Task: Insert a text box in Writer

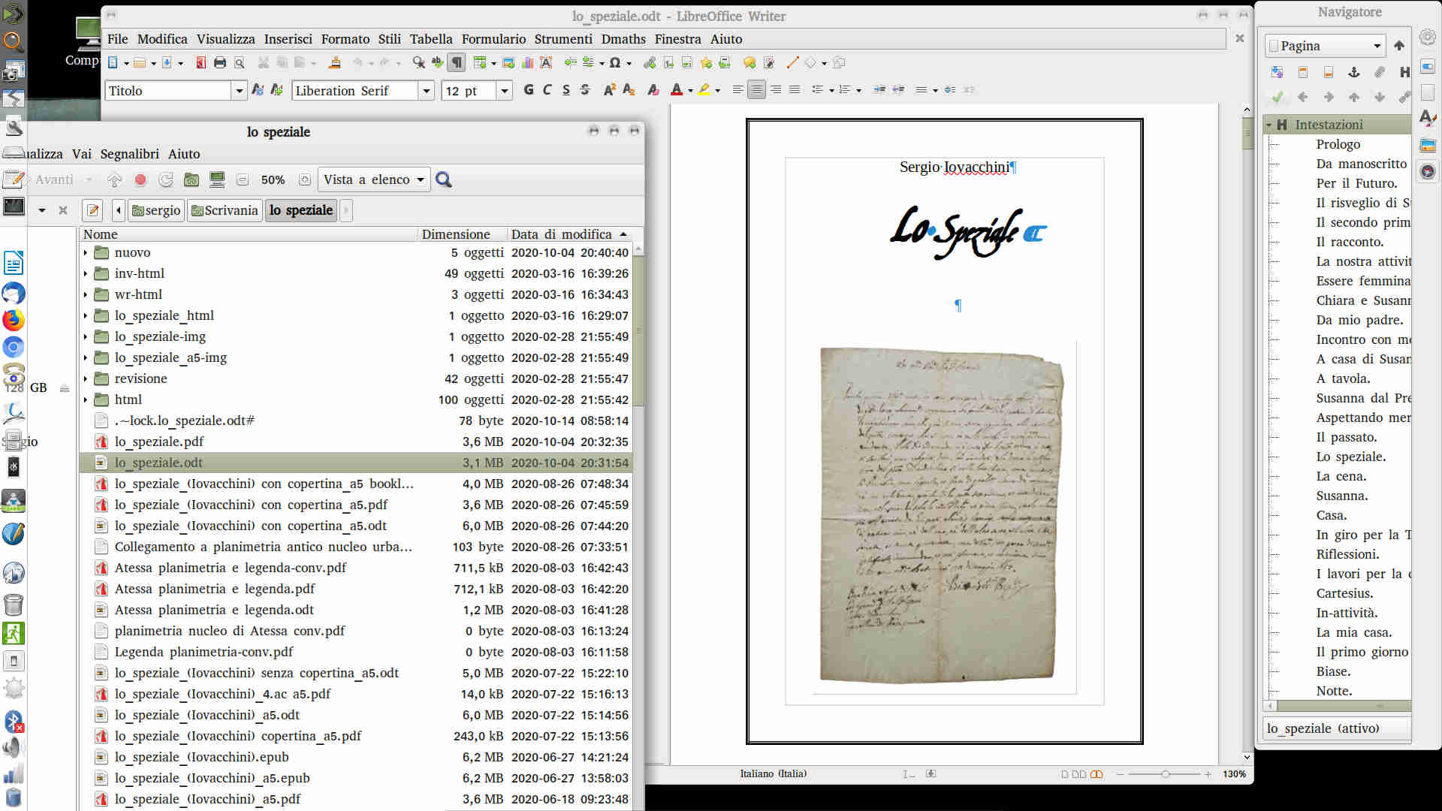Action: tap(546, 63)
